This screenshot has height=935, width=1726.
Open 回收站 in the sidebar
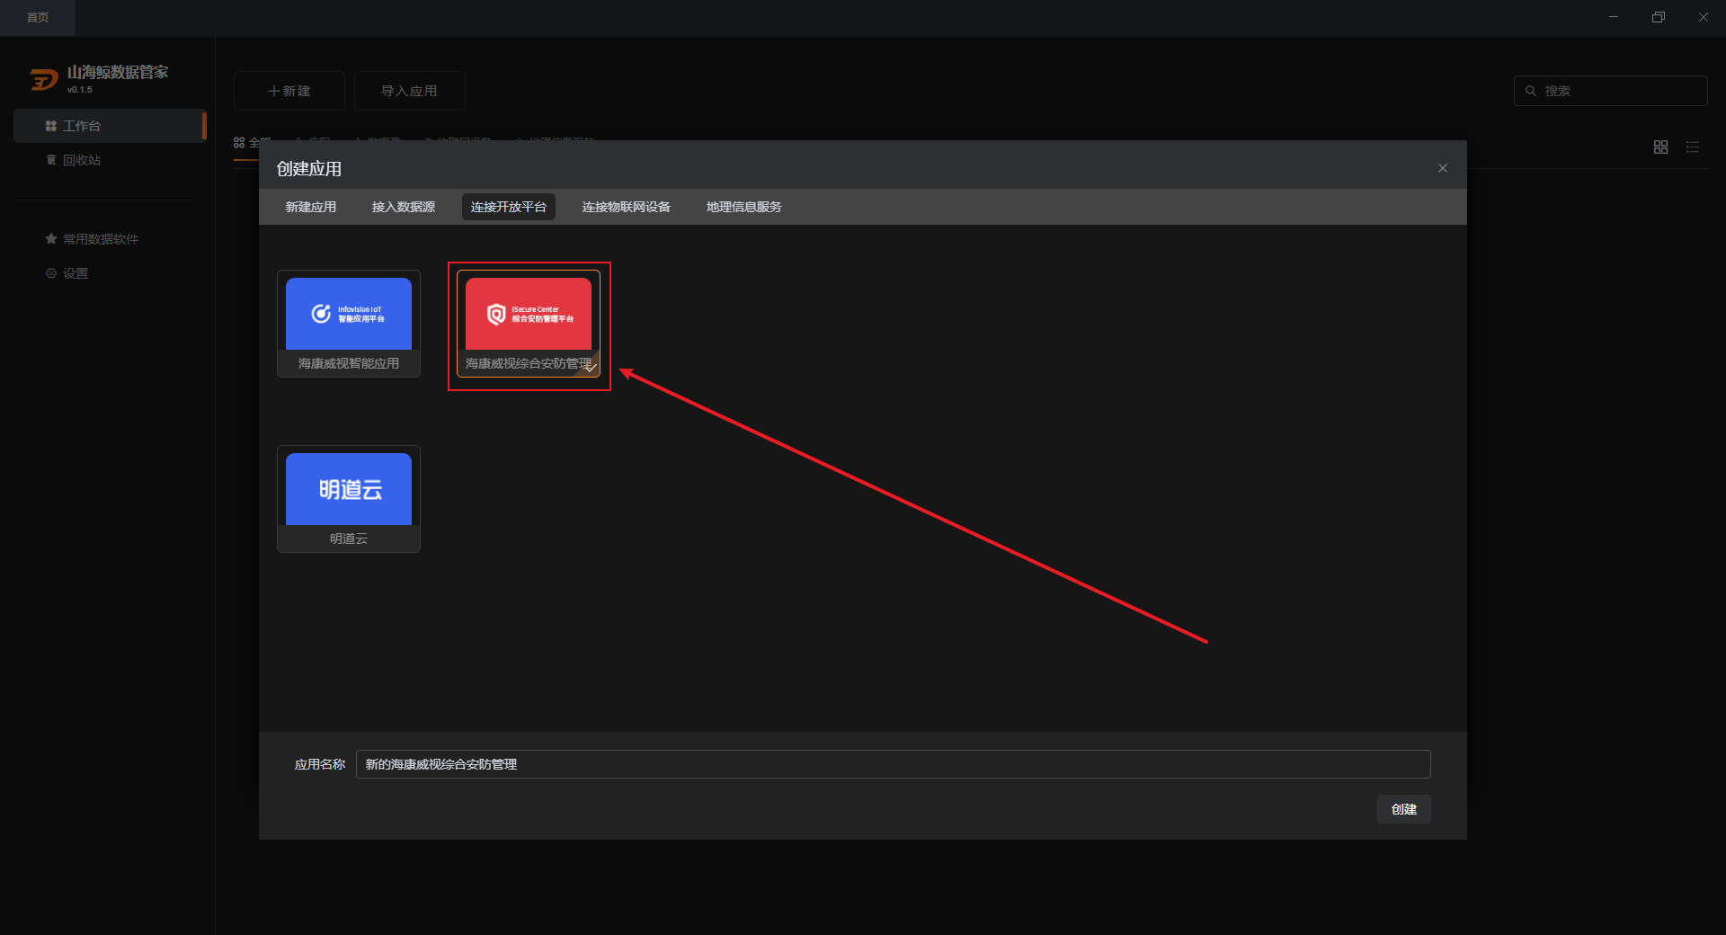point(110,160)
